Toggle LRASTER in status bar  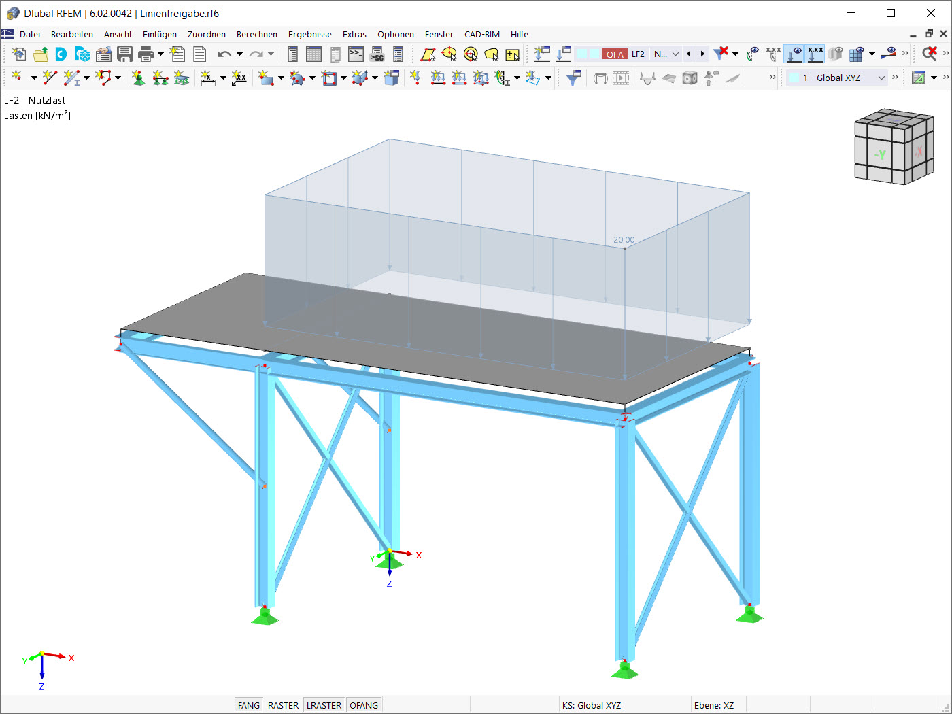(324, 705)
